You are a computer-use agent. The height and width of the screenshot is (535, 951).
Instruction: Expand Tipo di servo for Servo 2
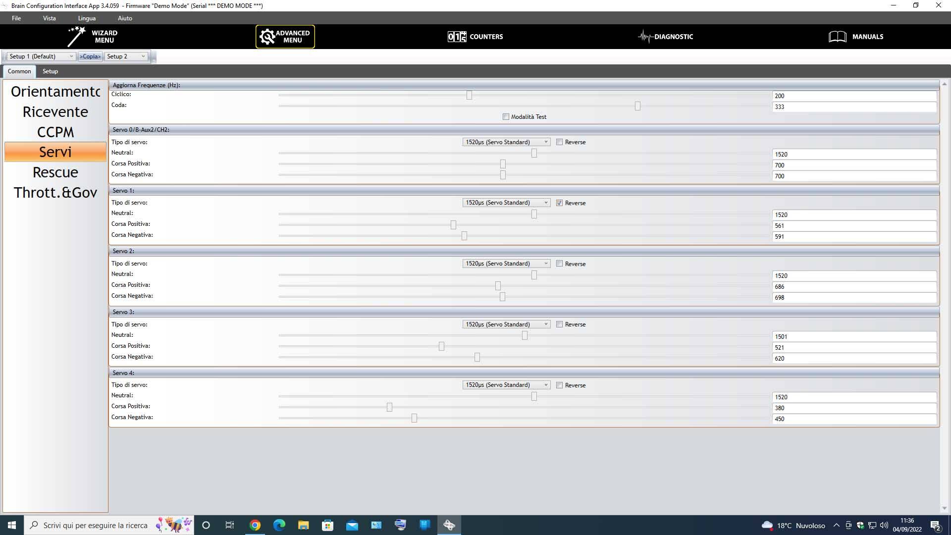point(506,264)
